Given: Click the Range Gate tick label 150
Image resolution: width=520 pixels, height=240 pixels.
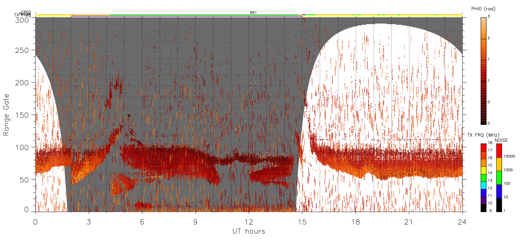Looking at the screenshot, I should (x=22, y=115).
